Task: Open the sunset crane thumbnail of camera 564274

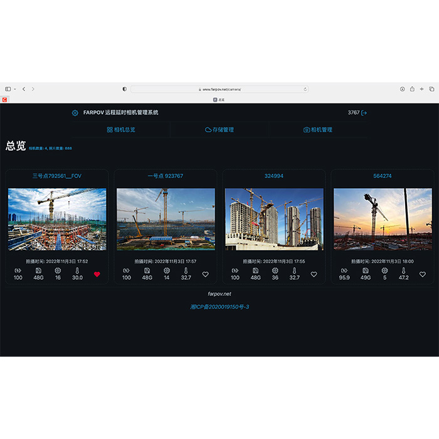Action: (383, 219)
